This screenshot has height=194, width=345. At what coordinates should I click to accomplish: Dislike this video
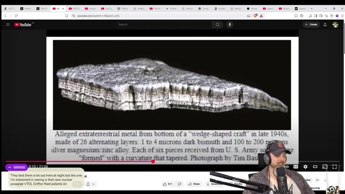point(179,184)
